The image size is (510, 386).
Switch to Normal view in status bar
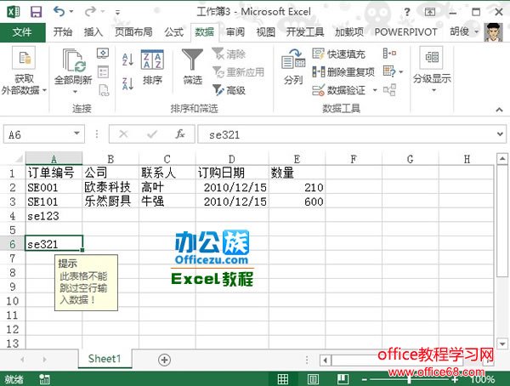coord(283,379)
